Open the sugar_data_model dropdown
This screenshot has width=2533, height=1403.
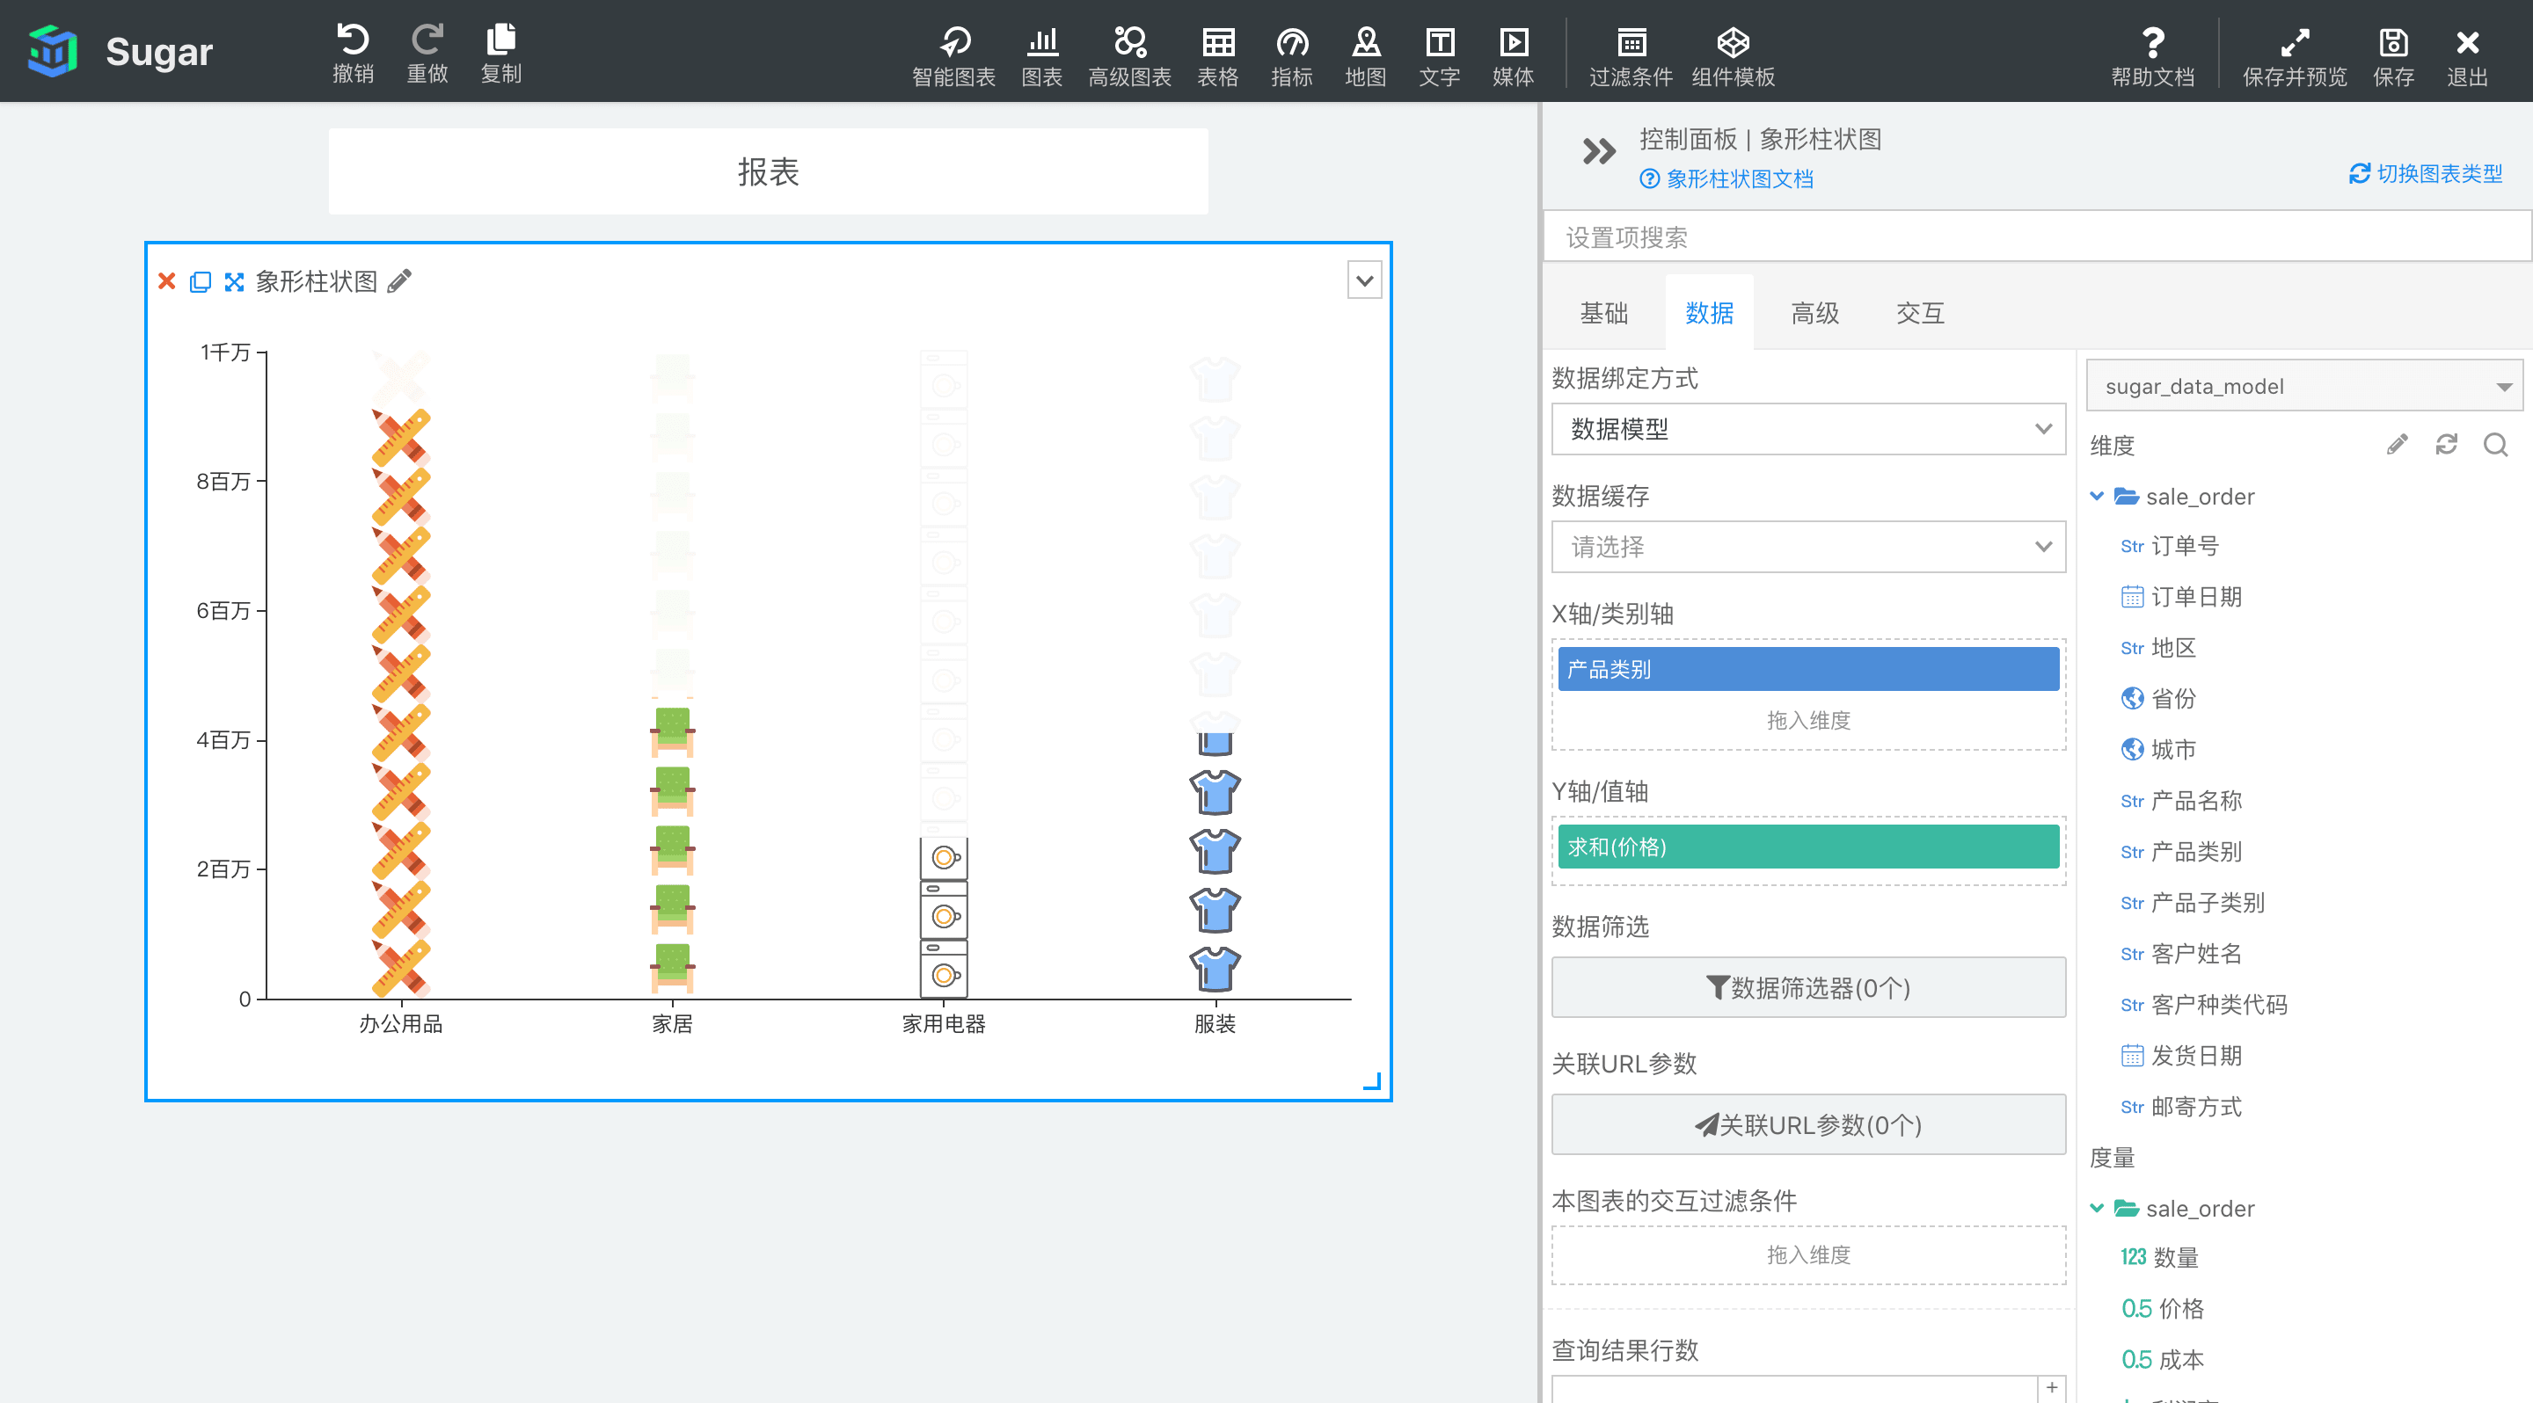(x=2304, y=386)
